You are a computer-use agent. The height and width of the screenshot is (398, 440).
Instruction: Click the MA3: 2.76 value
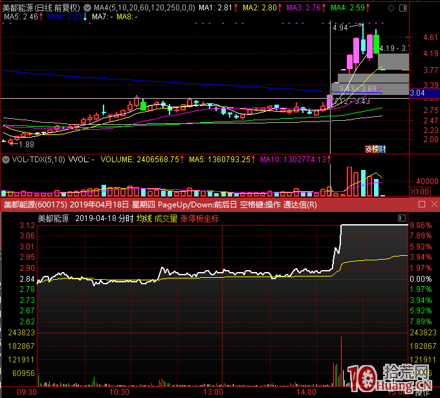[x=304, y=8]
